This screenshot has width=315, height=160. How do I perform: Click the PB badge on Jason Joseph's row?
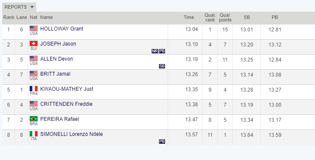click(x=162, y=51)
